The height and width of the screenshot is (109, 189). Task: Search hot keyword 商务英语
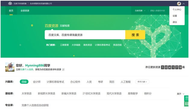(88, 45)
